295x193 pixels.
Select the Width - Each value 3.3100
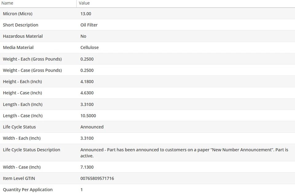coord(87,138)
